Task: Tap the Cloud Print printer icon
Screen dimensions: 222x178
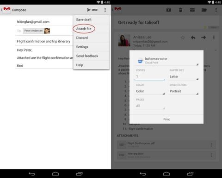Action: [140, 61]
